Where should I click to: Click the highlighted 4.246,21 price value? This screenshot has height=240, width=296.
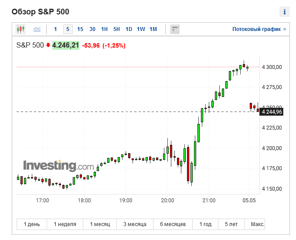pos(66,45)
